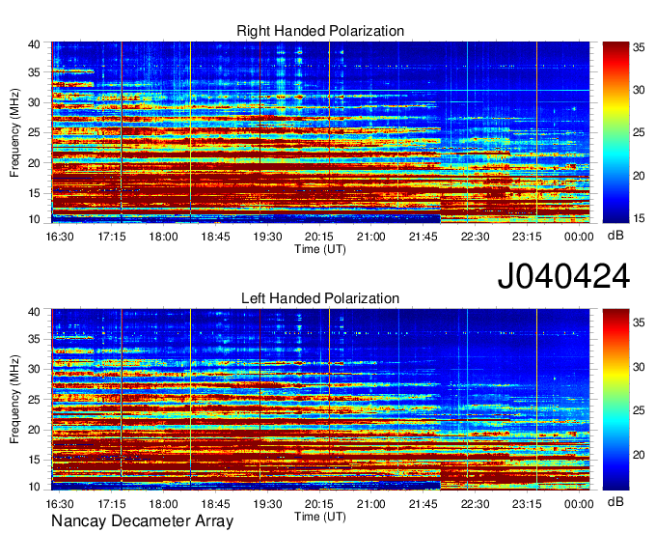Click 21:45 tick under Left Handed plot
Viewport: 656px width, 533px height.
[423, 504]
